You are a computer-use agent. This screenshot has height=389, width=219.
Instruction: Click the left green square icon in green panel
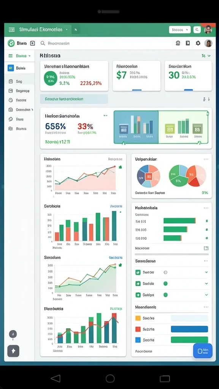[170, 129]
